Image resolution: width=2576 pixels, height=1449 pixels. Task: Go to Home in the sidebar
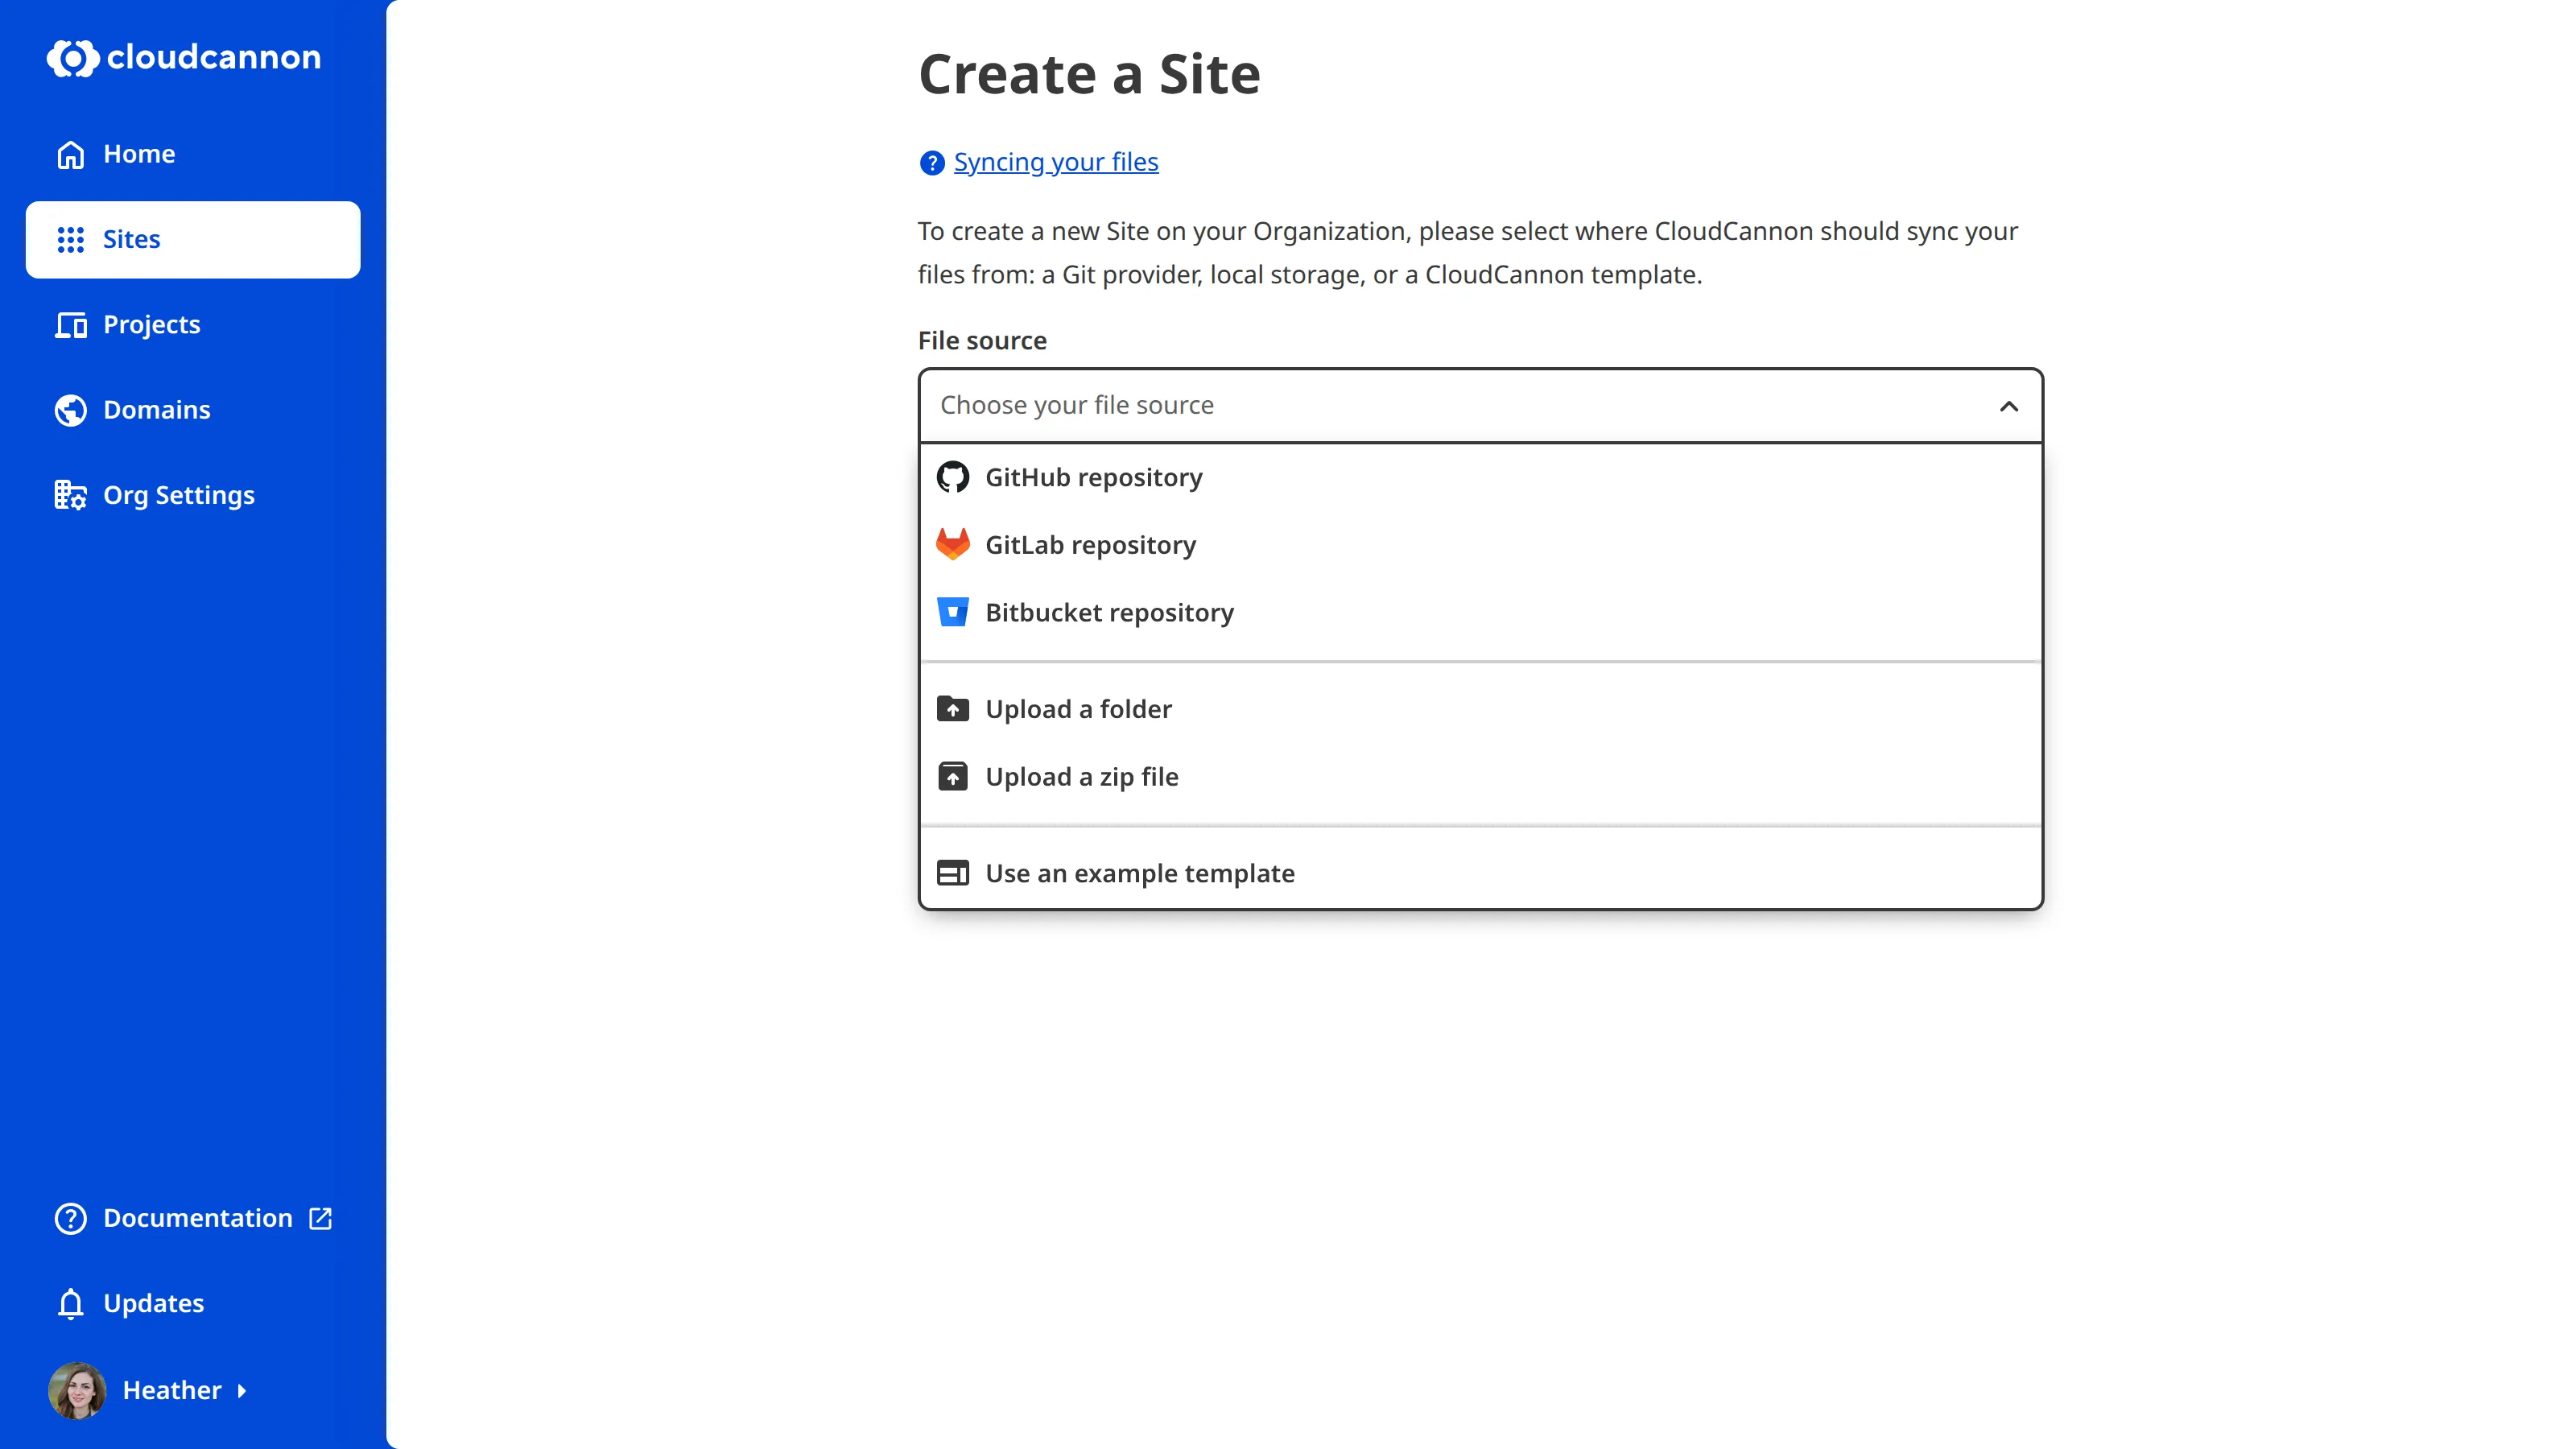[192, 154]
